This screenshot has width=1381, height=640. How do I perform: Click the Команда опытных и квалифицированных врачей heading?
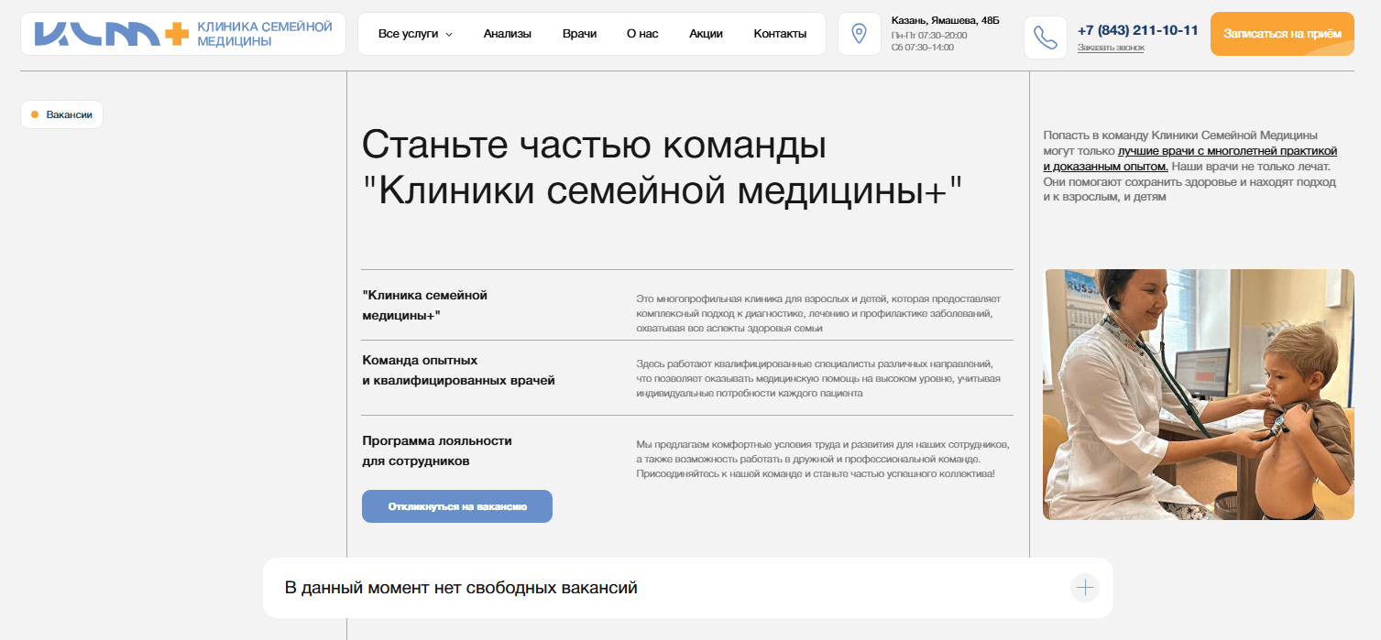(458, 370)
